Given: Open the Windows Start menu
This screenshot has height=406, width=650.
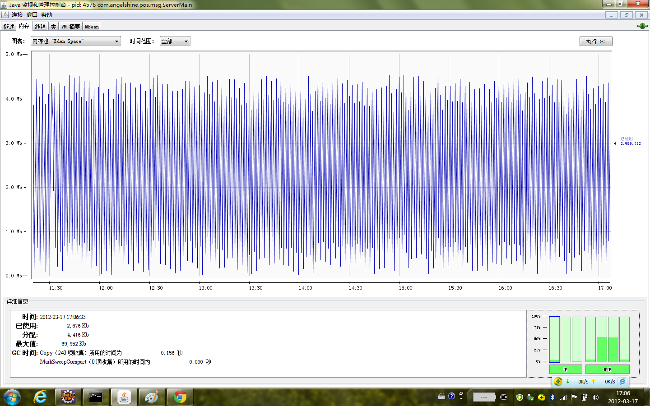Looking at the screenshot, I should 12,397.
